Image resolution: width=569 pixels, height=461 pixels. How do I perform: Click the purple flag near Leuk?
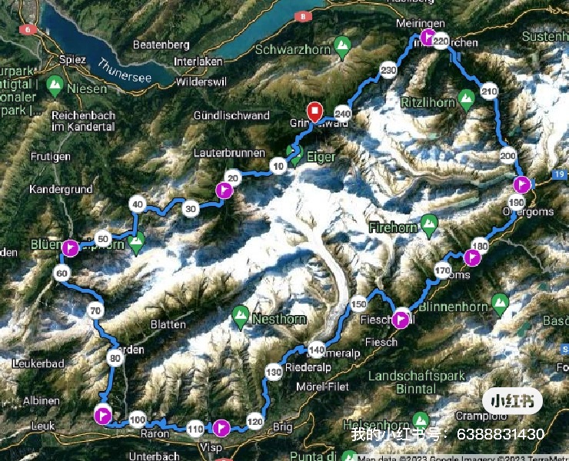coord(103,416)
